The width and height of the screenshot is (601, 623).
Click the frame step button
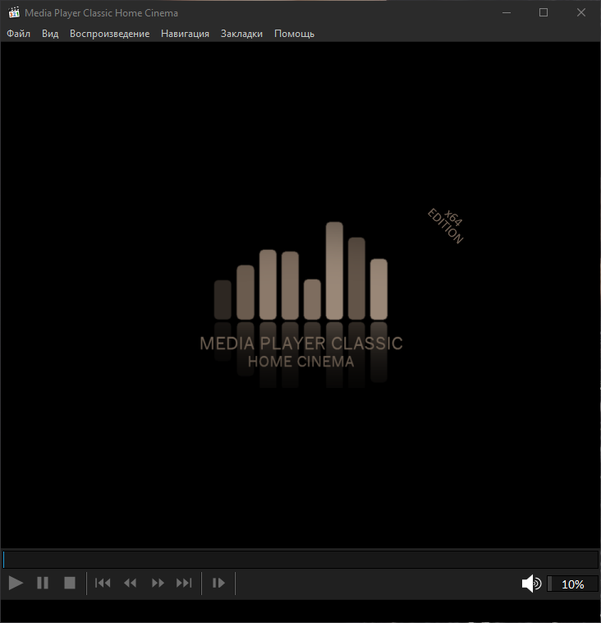(x=218, y=583)
